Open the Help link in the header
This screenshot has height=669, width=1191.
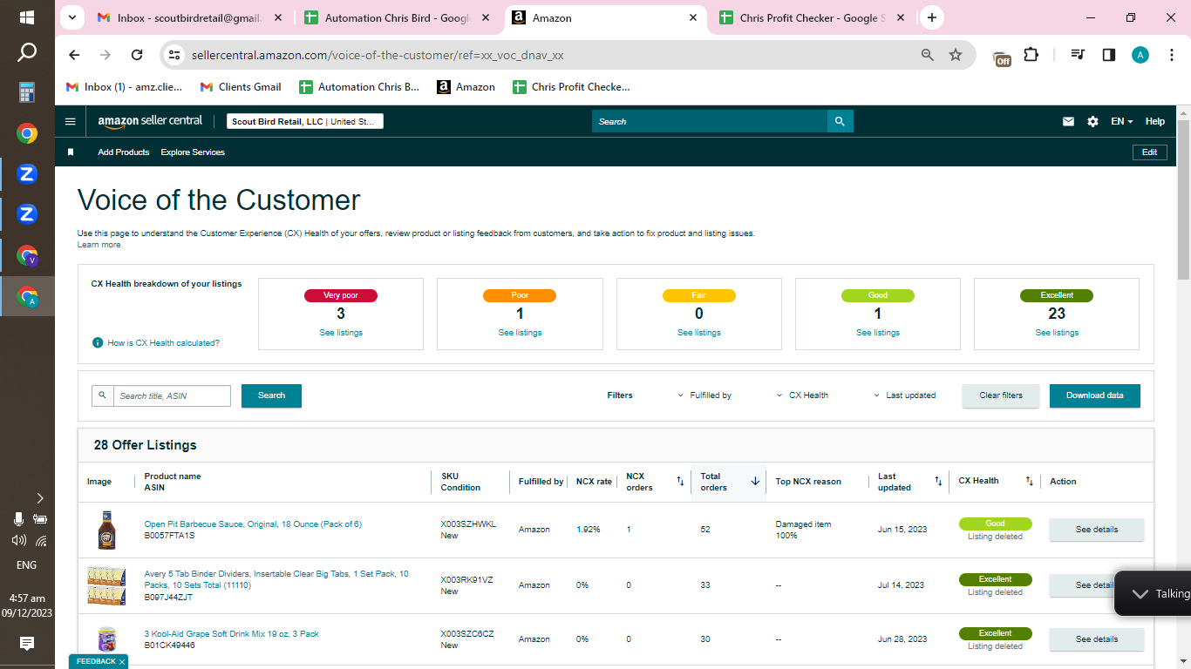(x=1155, y=122)
